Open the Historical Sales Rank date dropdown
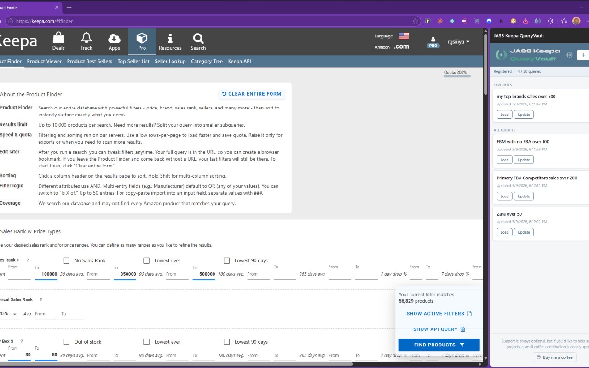This screenshot has width=589, height=368. tap(9, 314)
